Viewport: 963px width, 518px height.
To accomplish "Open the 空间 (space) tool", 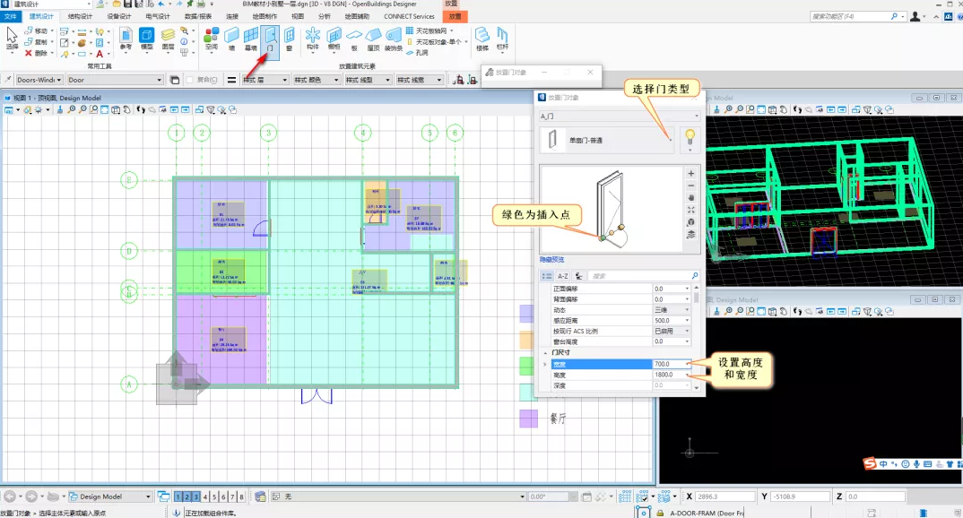I will pyautogui.click(x=212, y=39).
